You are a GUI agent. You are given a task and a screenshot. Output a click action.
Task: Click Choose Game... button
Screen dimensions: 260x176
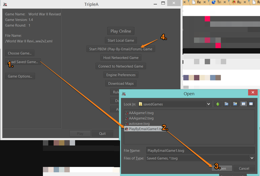coord(19,53)
